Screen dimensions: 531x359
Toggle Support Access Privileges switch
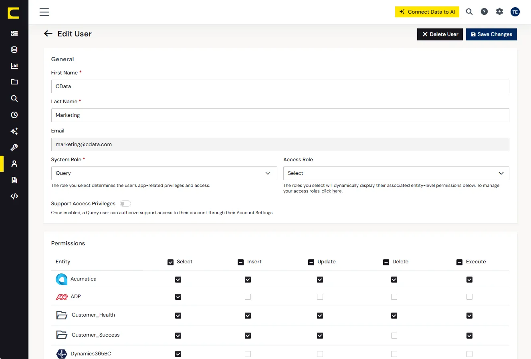coord(125,204)
